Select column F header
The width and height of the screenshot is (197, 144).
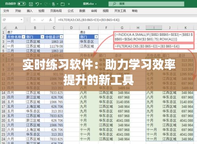point(106,28)
